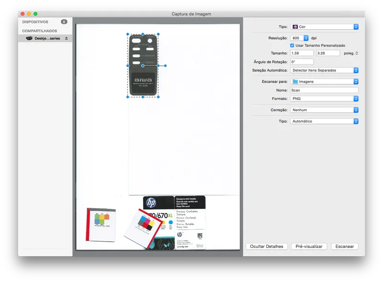The image size is (383, 282).
Task: Open the Formato PNG dropdown
Action: coord(324,99)
